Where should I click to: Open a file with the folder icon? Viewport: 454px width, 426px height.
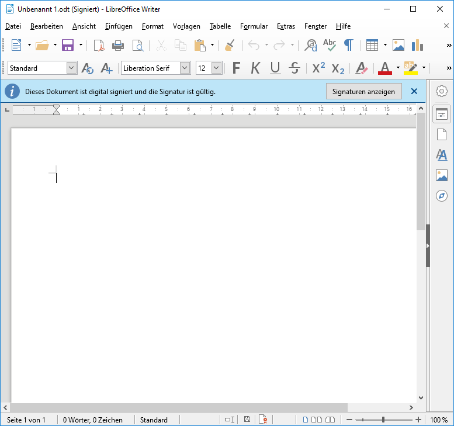click(x=42, y=45)
